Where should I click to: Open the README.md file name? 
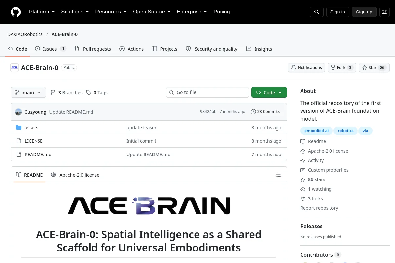tap(38, 155)
